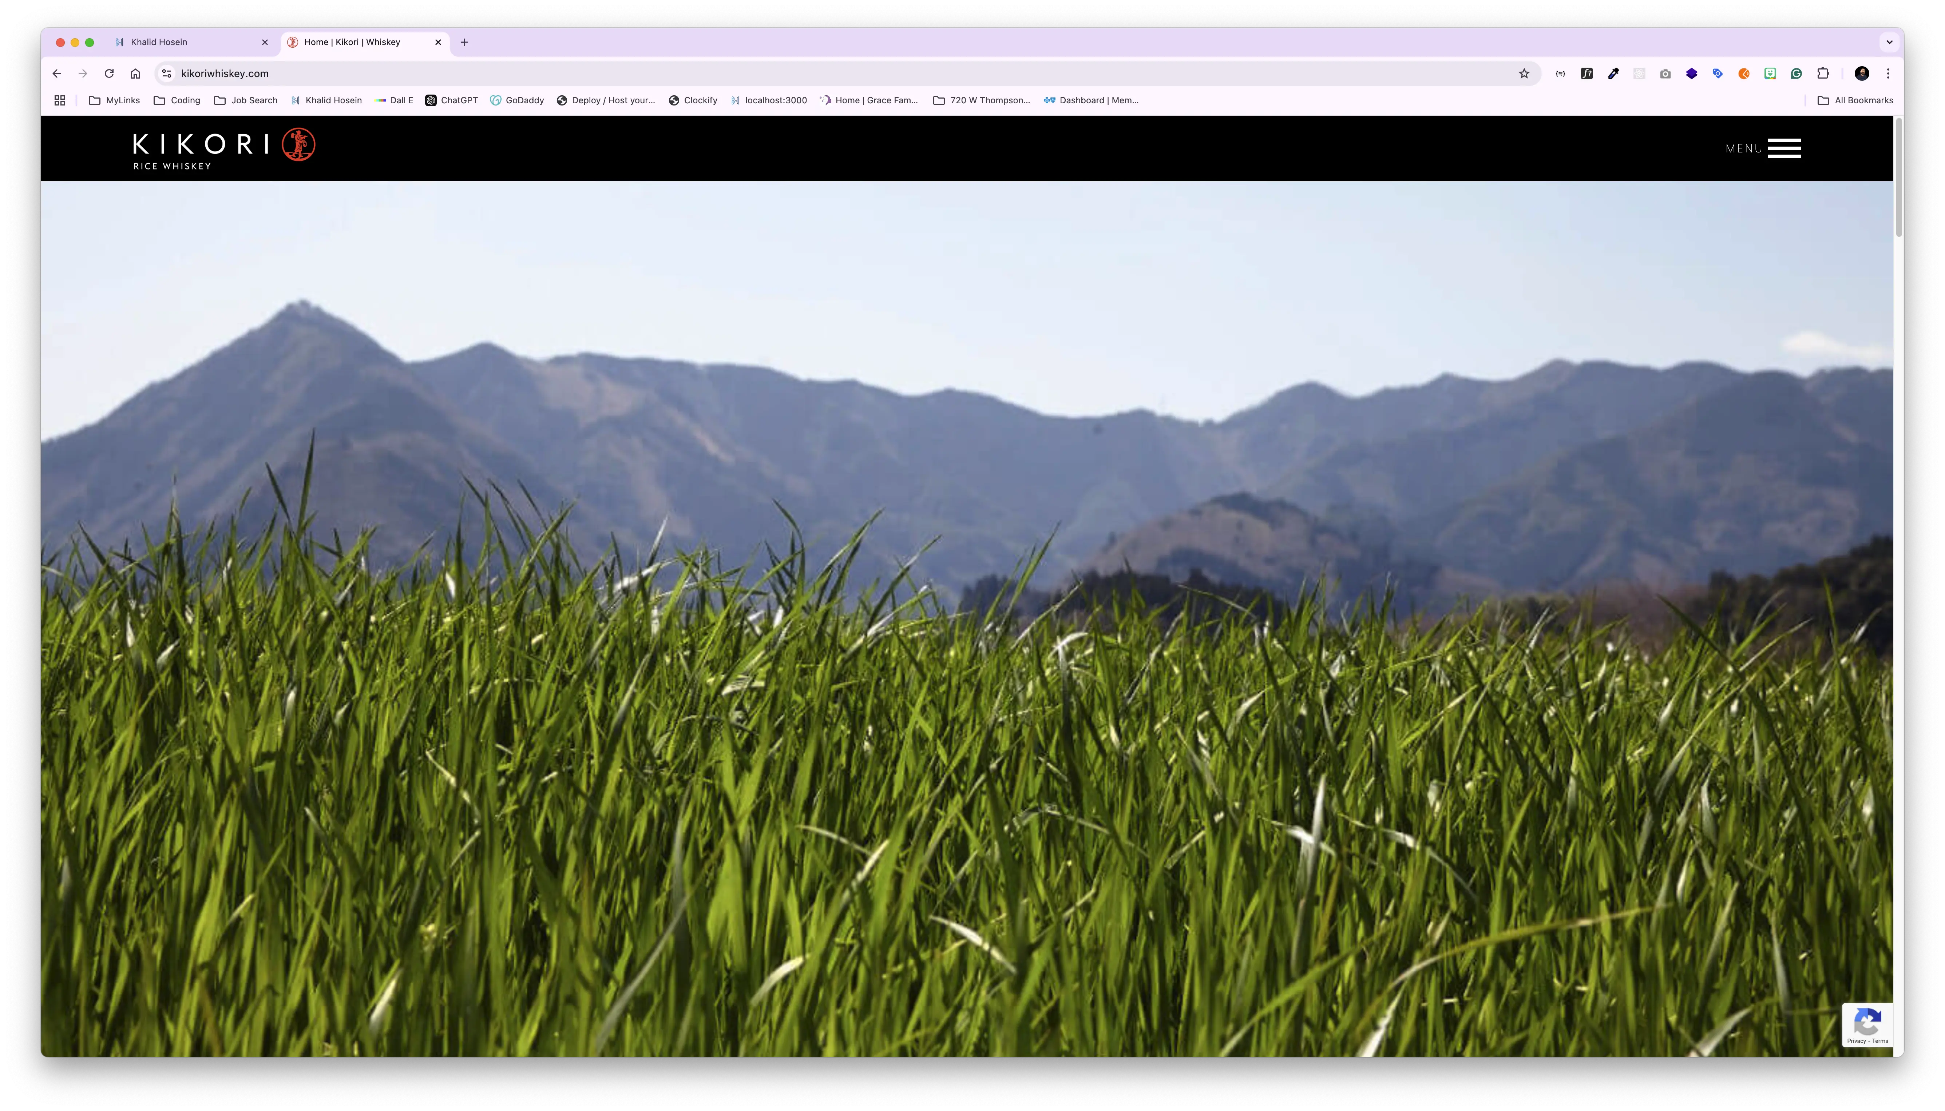Open the Bitmoji green smiley extension
1945x1111 pixels.
tap(1770, 74)
